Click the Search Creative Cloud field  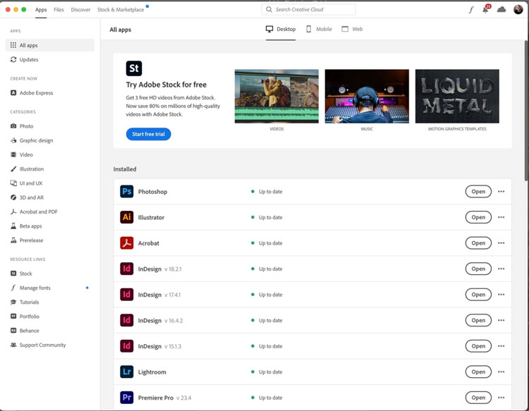pos(308,9)
